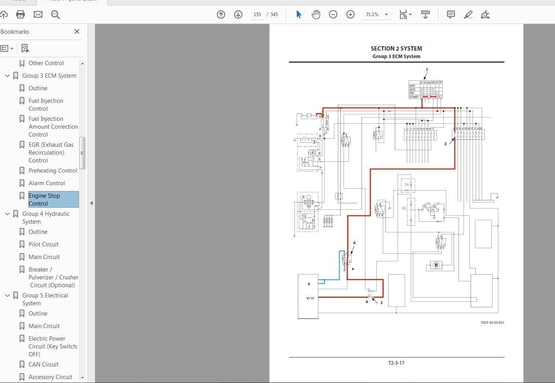Activate the marquee zoom magnifier icon
Image resolution: width=555 pixels, height=383 pixels.
[55, 15]
